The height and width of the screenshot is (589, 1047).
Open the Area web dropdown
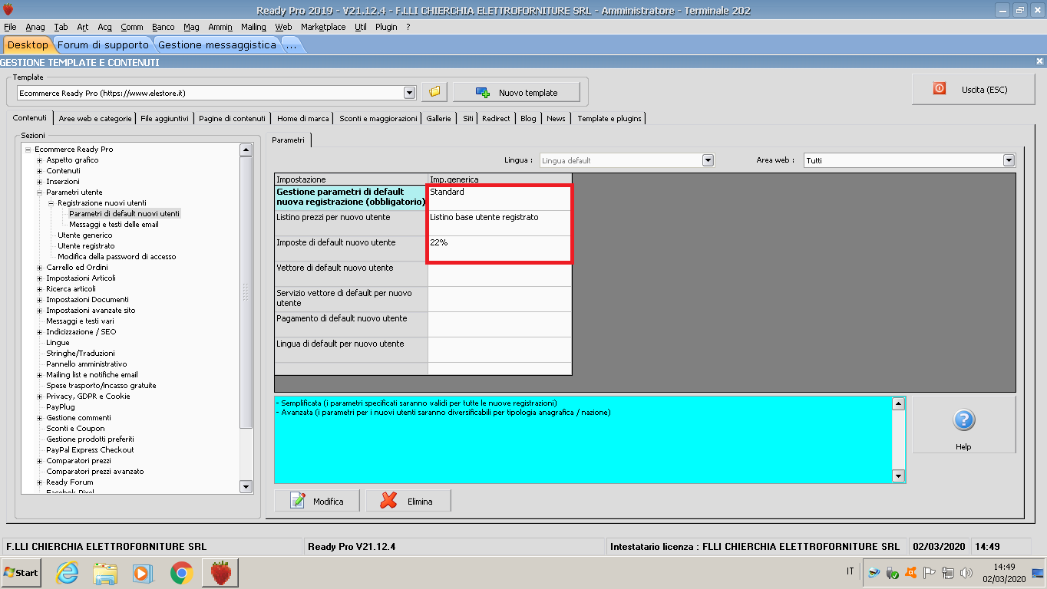[x=1009, y=160]
